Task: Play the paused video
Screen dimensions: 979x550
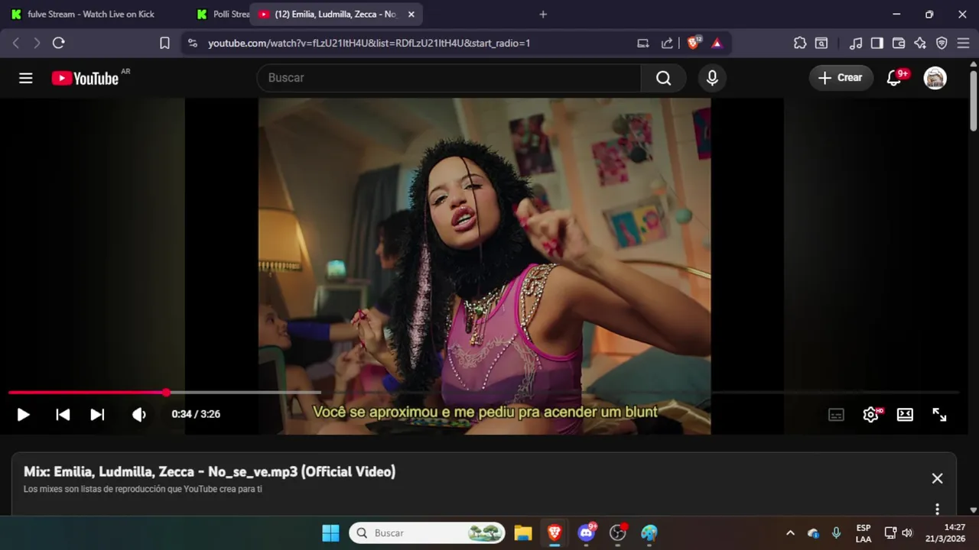Action: (x=23, y=414)
